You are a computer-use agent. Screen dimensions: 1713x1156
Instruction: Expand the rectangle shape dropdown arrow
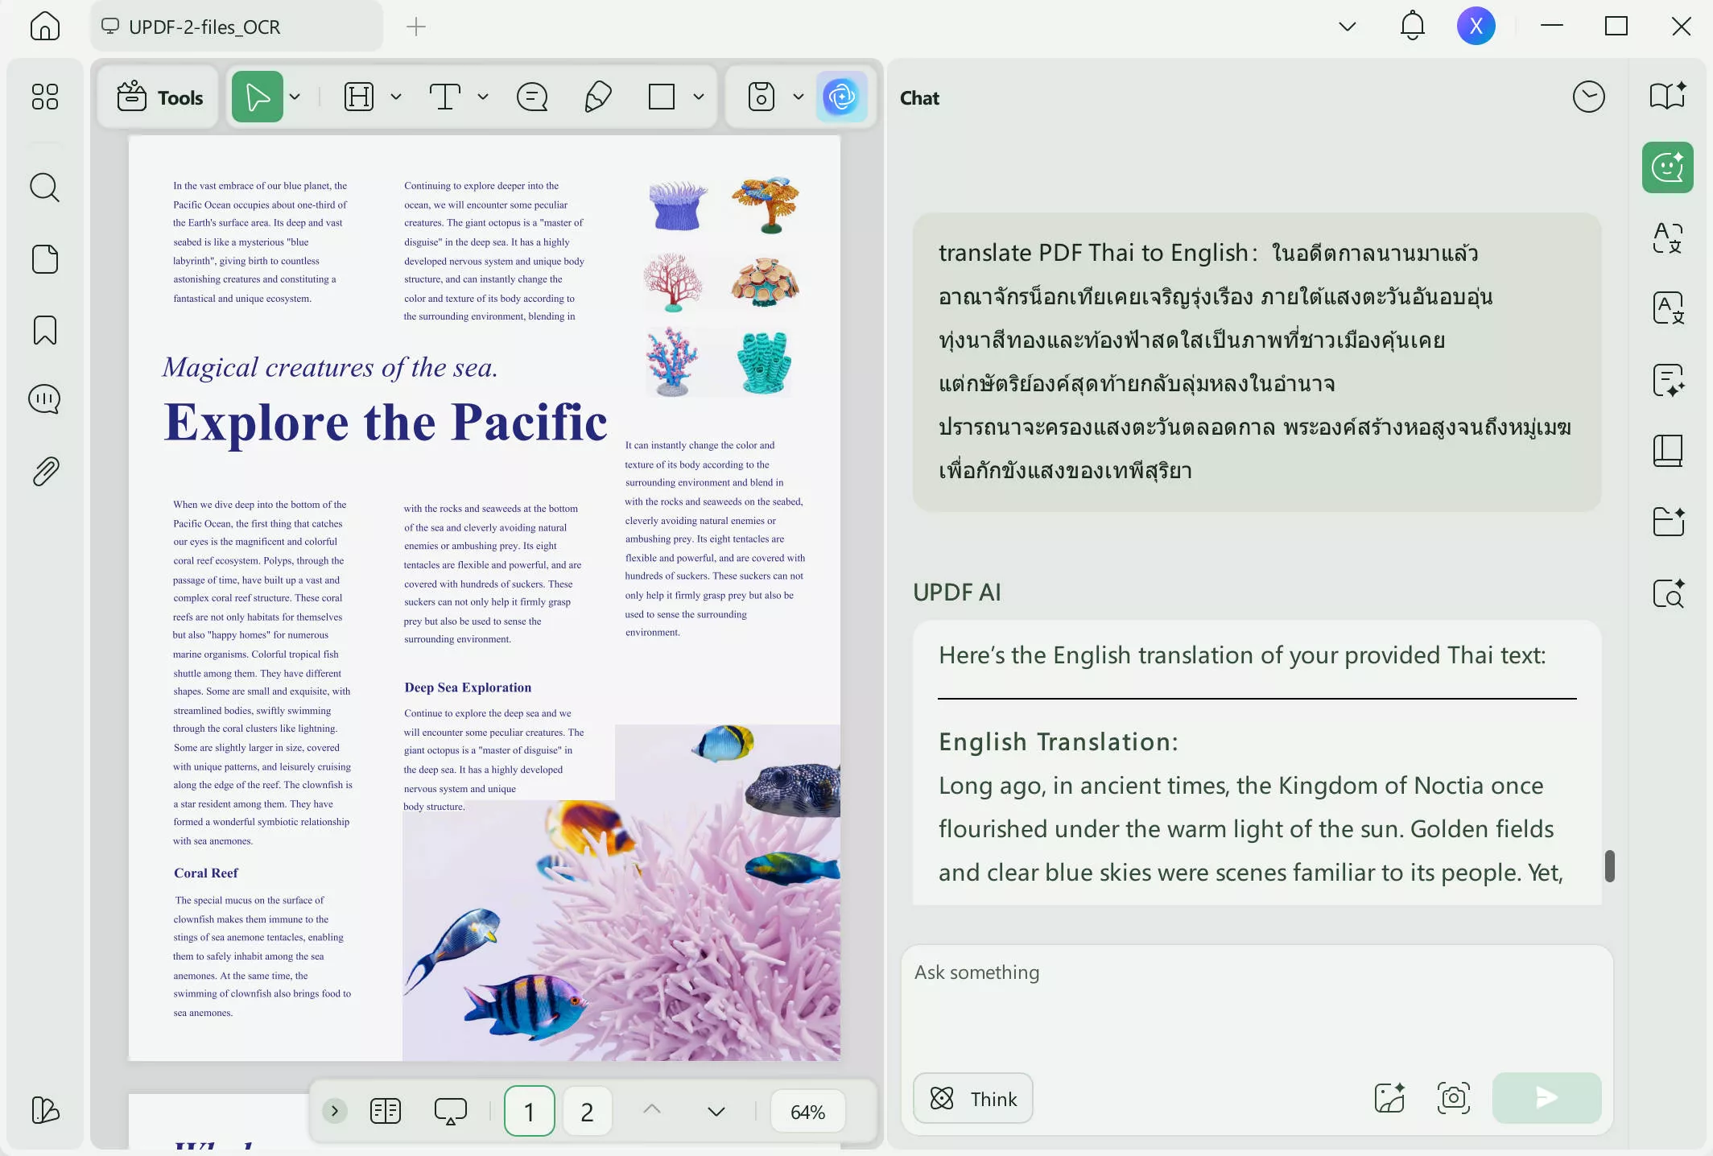pyautogui.click(x=699, y=97)
